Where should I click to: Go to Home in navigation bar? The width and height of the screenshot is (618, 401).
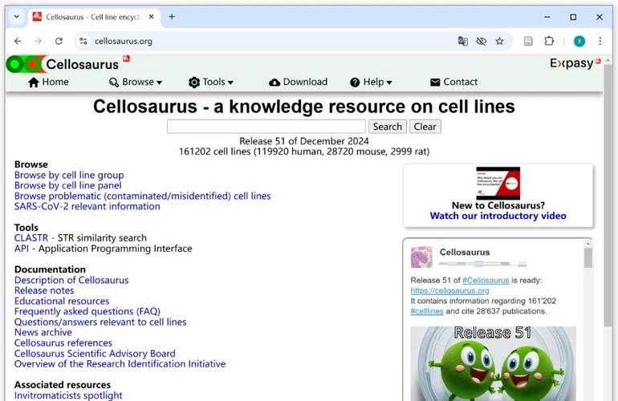(48, 82)
